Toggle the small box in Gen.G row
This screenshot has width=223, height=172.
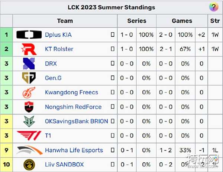113,78
